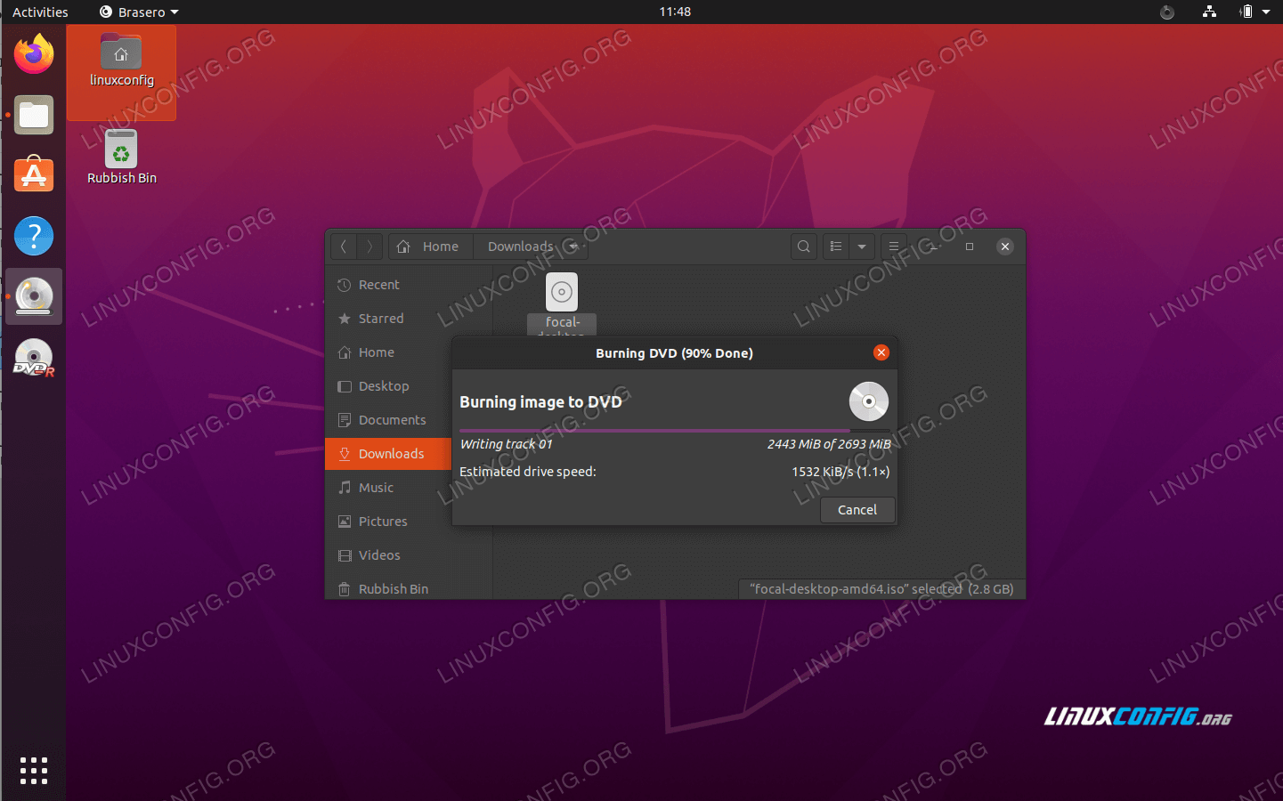This screenshot has height=801, width=1283.
Task: Click the disc icon in burning dialog
Action: click(x=869, y=401)
